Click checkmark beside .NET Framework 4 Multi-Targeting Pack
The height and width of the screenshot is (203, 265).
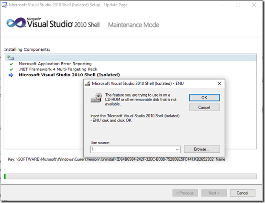point(11,69)
